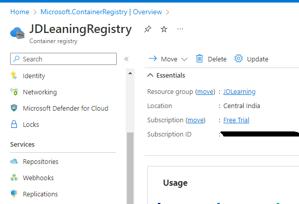Click the Update gear icon
The height and width of the screenshot is (204, 299).
(x=239, y=58)
